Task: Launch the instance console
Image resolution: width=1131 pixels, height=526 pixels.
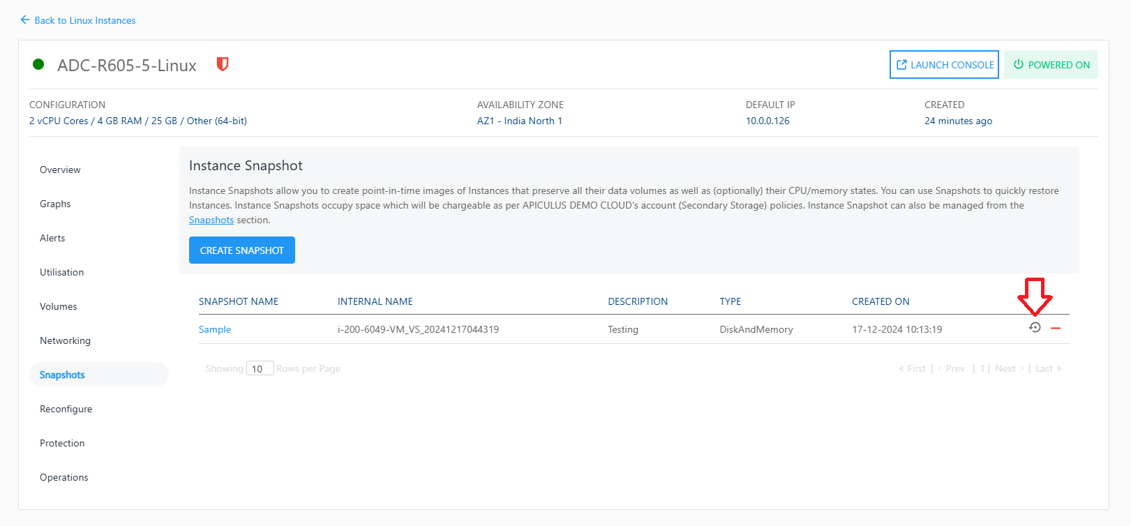Action: click(944, 65)
